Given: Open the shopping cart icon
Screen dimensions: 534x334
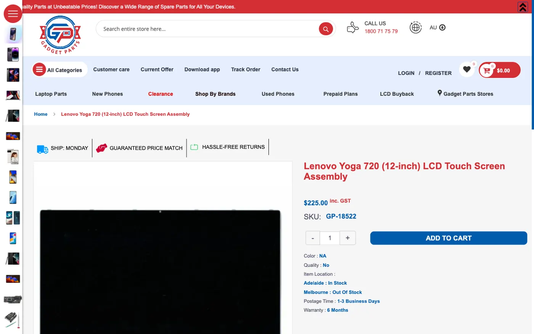Looking at the screenshot, I should click(x=486, y=70).
